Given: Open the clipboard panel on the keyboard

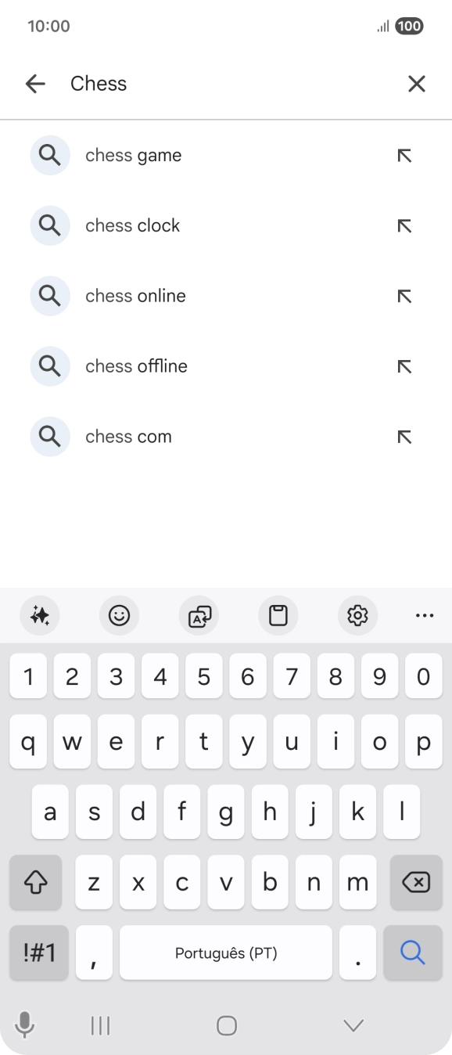Looking at the screenshot, I should 278,615.
